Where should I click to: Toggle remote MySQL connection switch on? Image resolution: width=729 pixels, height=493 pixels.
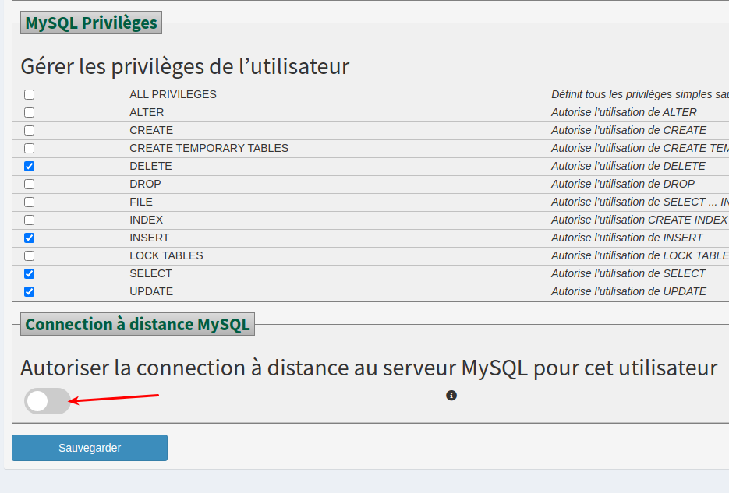click(x=48, y=401)
